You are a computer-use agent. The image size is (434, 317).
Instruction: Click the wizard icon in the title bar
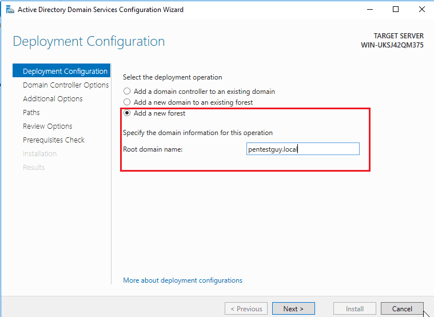click(x=10, y=9)
